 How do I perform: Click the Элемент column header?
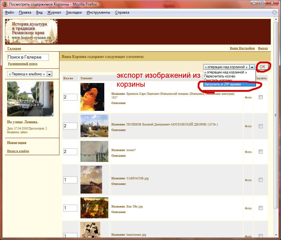pyautogui.click(x=86, y=78)
